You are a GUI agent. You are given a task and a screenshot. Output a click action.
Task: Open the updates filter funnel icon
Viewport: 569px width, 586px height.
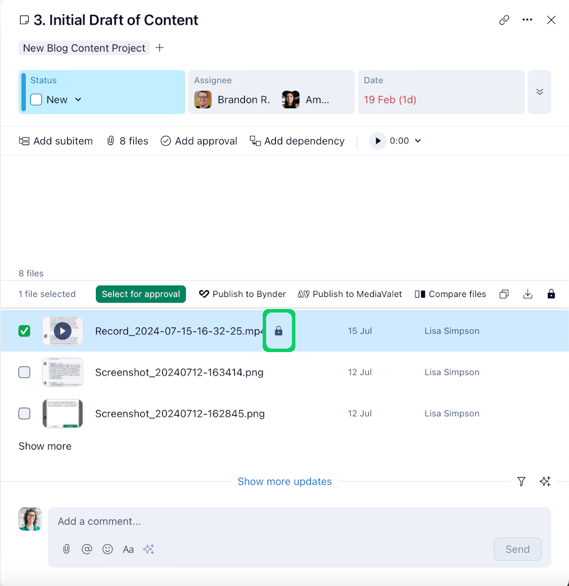pos(521,482)
